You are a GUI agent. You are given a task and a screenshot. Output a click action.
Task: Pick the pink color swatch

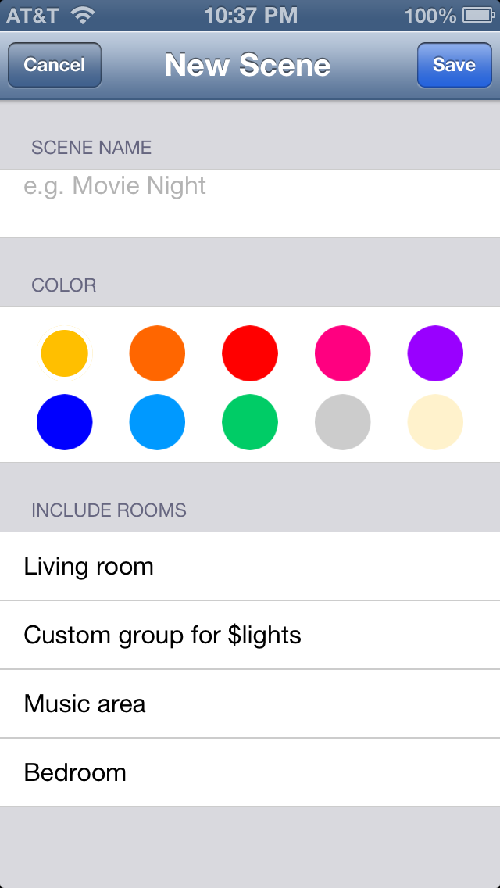point(342,353)
